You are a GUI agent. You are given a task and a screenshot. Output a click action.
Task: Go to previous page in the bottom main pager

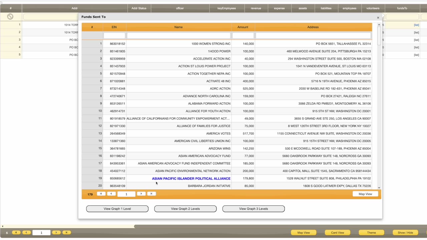pyautogui.click(x=26, y=232)
